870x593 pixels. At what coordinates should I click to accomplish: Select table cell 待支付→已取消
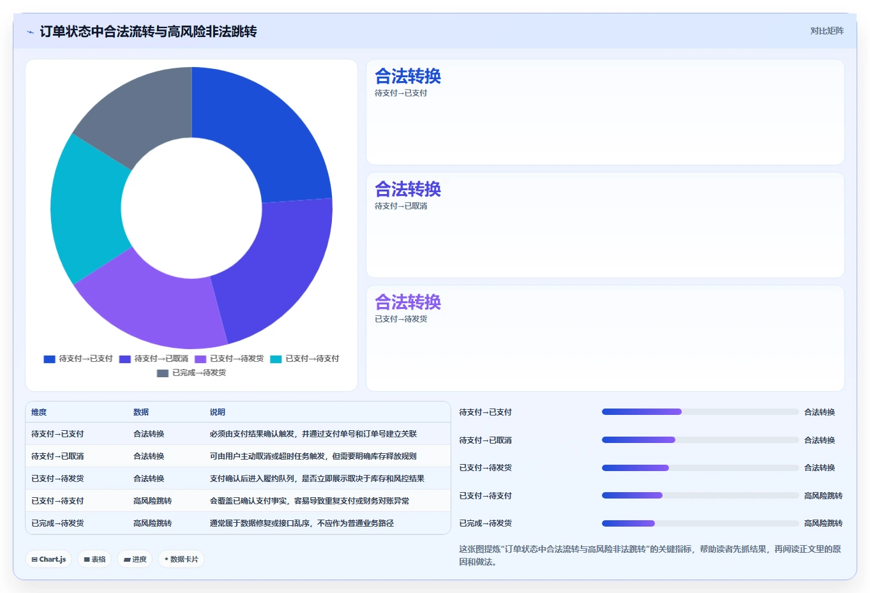pos(57,456)
